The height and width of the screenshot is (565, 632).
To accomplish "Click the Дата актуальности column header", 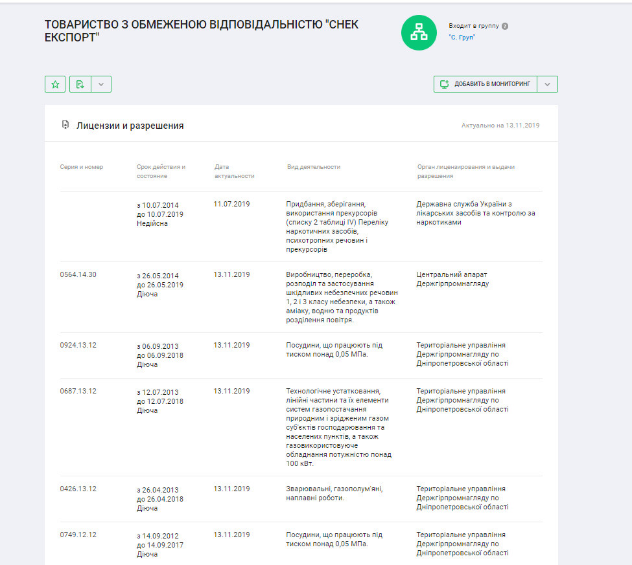I will point(234,171).
